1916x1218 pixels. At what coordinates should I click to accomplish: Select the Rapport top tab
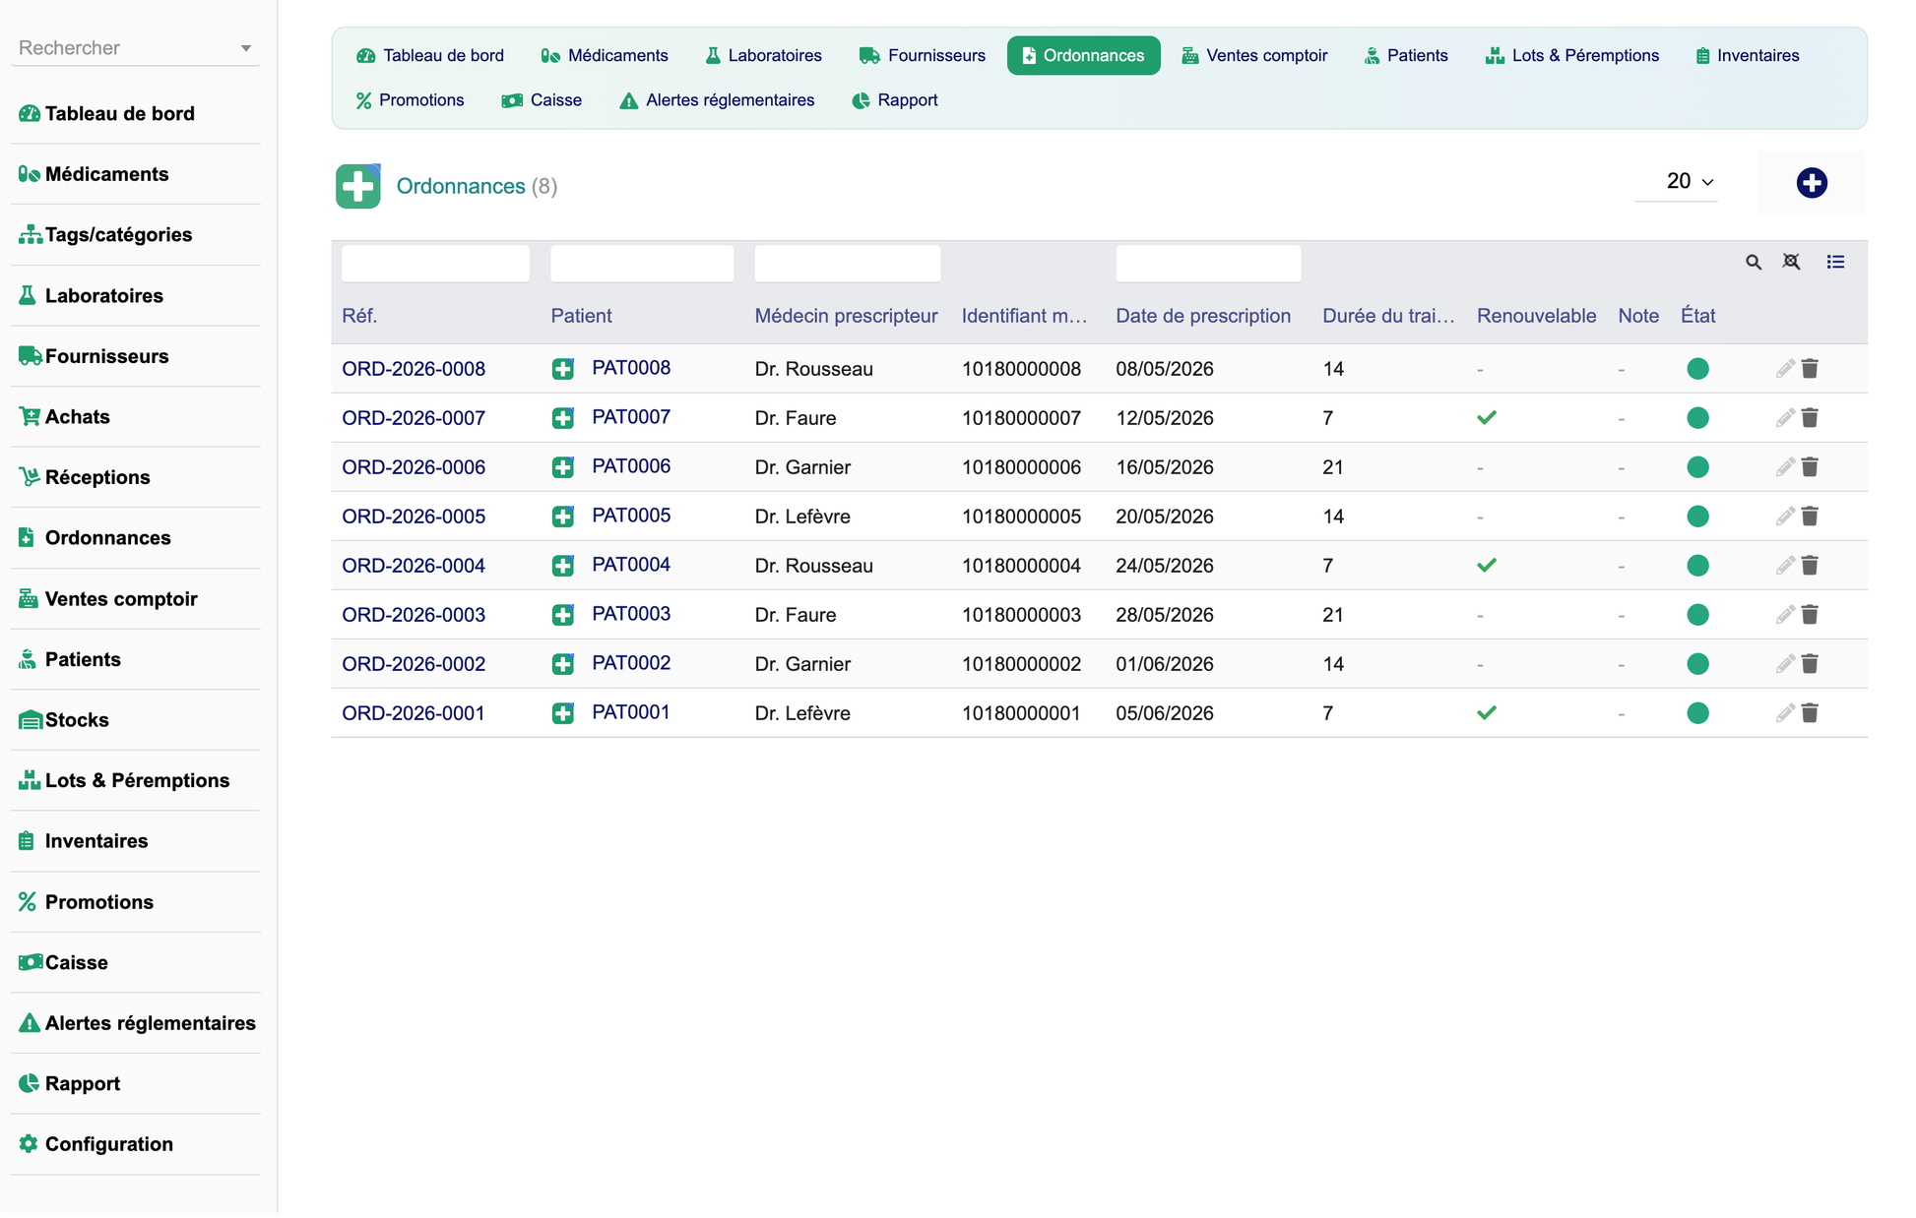click(895, 100)
